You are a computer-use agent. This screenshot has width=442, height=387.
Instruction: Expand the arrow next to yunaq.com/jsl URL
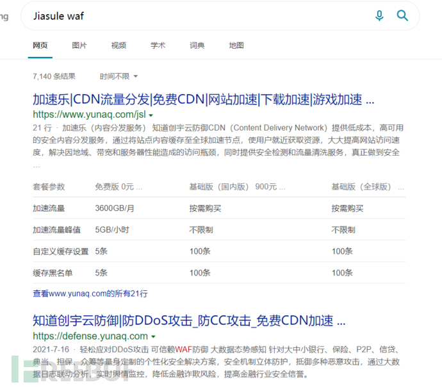(151, 115)
